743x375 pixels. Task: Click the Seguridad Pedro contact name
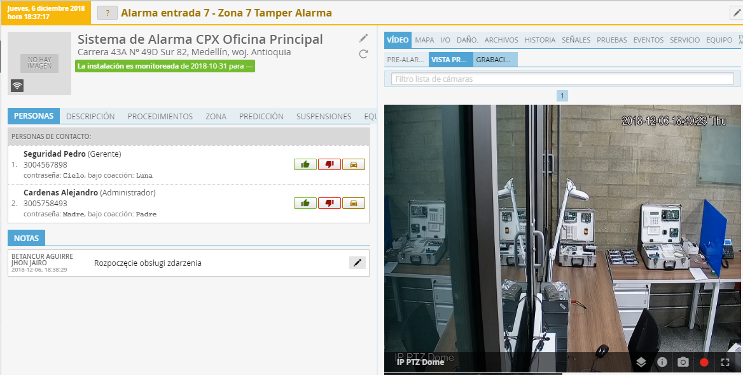point(55,154)
